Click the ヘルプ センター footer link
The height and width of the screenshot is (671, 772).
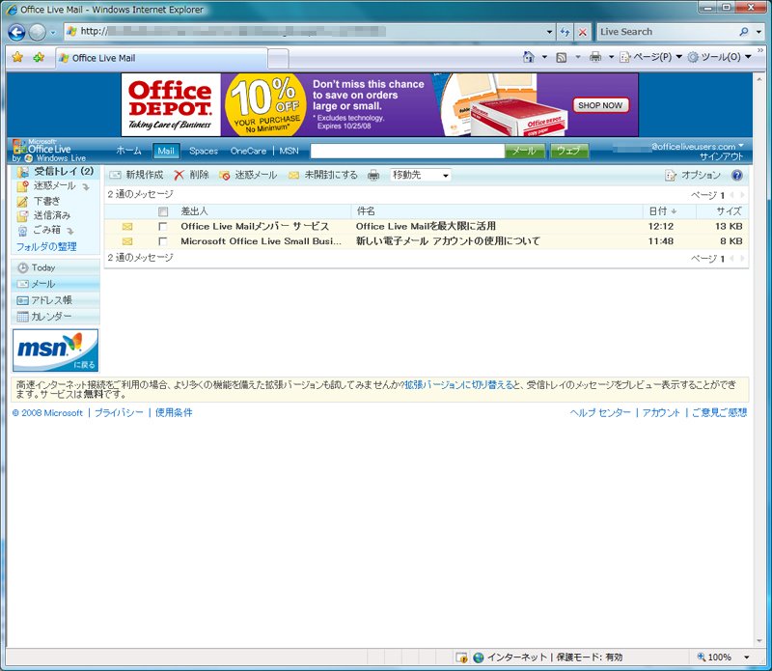pyautogui.click(x=600, y=413)
